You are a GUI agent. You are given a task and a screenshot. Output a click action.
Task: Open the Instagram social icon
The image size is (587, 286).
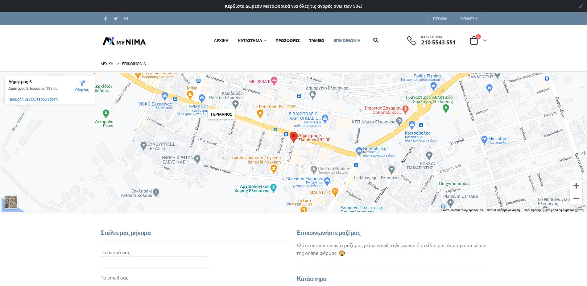click(x=126, y=19)
